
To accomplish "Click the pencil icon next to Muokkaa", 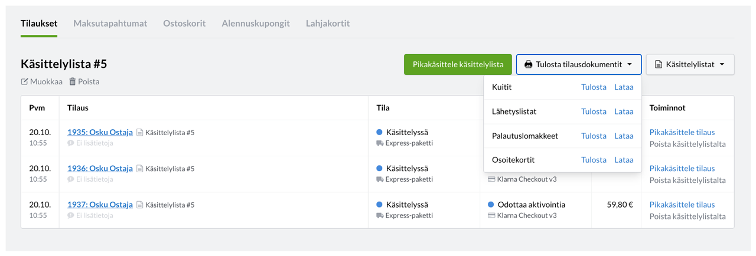I will [x=24, y=82].
